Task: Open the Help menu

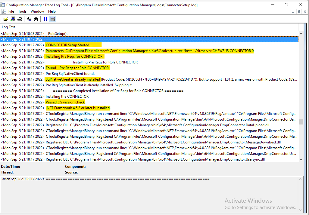Action: [51, 11]
